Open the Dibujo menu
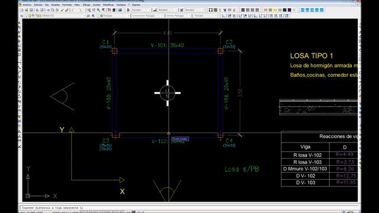This screenshot has width=379, height=213. pyautogui.click(x=86, y=5)
